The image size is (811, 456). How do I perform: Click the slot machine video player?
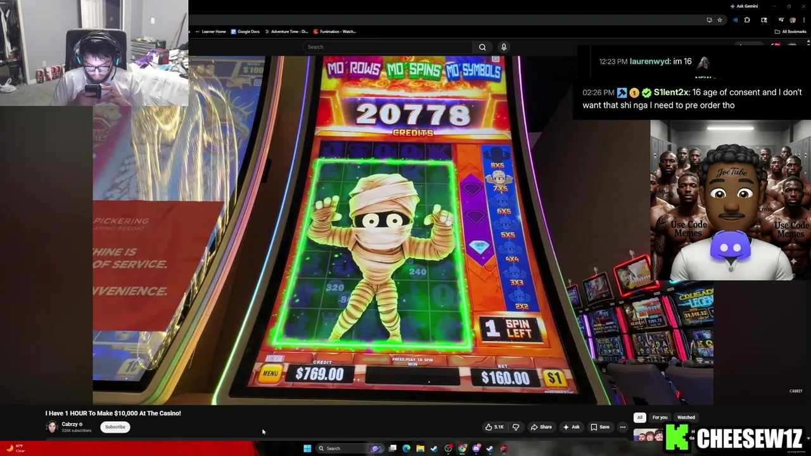pyautogui.click(x=403, y=230)
